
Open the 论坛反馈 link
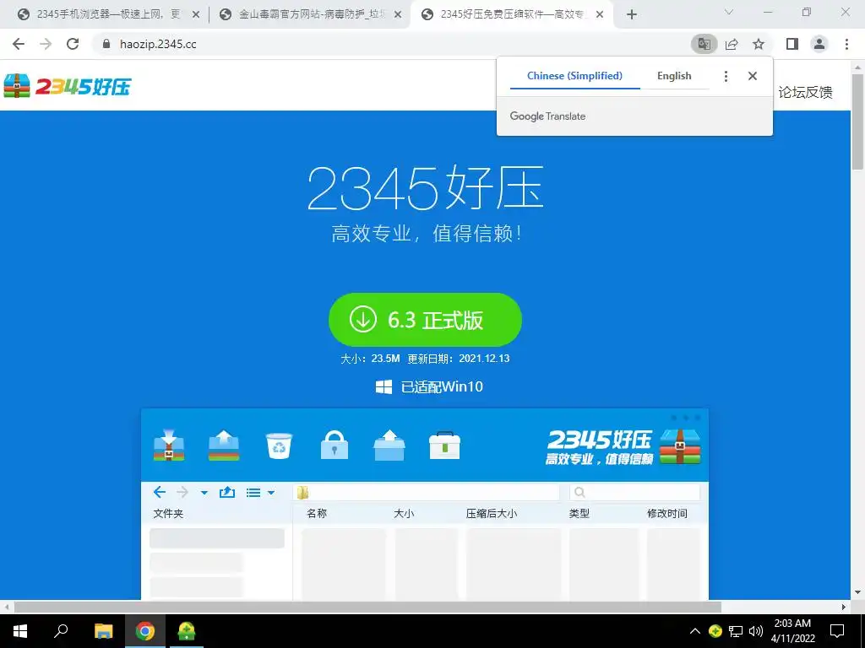pos(805,92)
